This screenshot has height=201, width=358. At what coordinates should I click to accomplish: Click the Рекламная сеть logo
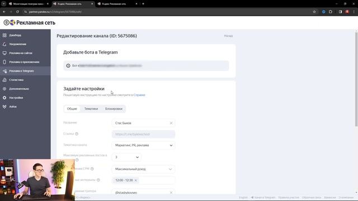click(30, 22)
